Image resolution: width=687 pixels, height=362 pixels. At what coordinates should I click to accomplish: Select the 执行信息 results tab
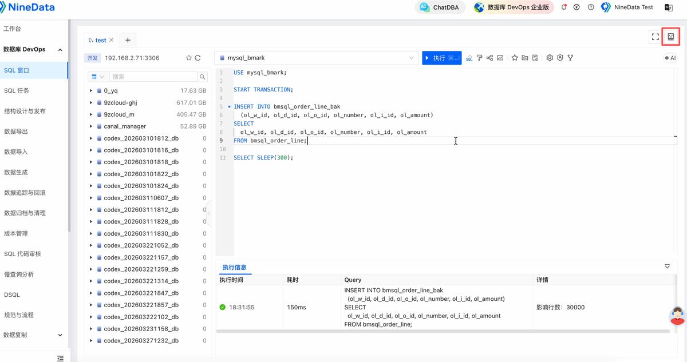coord(234,267)
